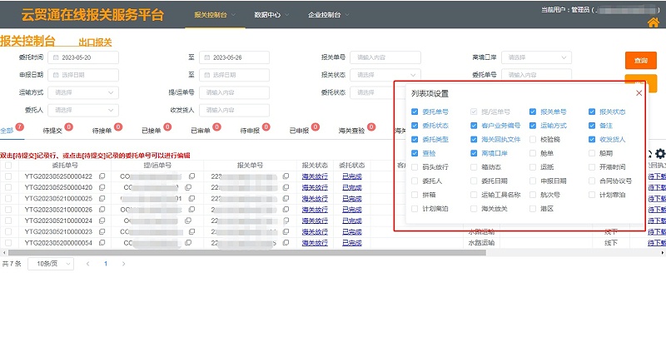
Task: Check 舱单 column option
Action: tap(533, 153)
